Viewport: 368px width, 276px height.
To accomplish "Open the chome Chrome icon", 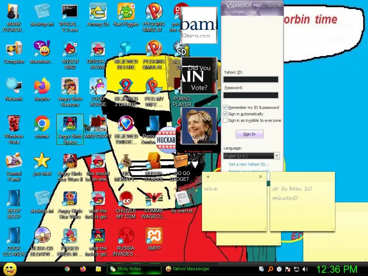I will tap(42, 127).
